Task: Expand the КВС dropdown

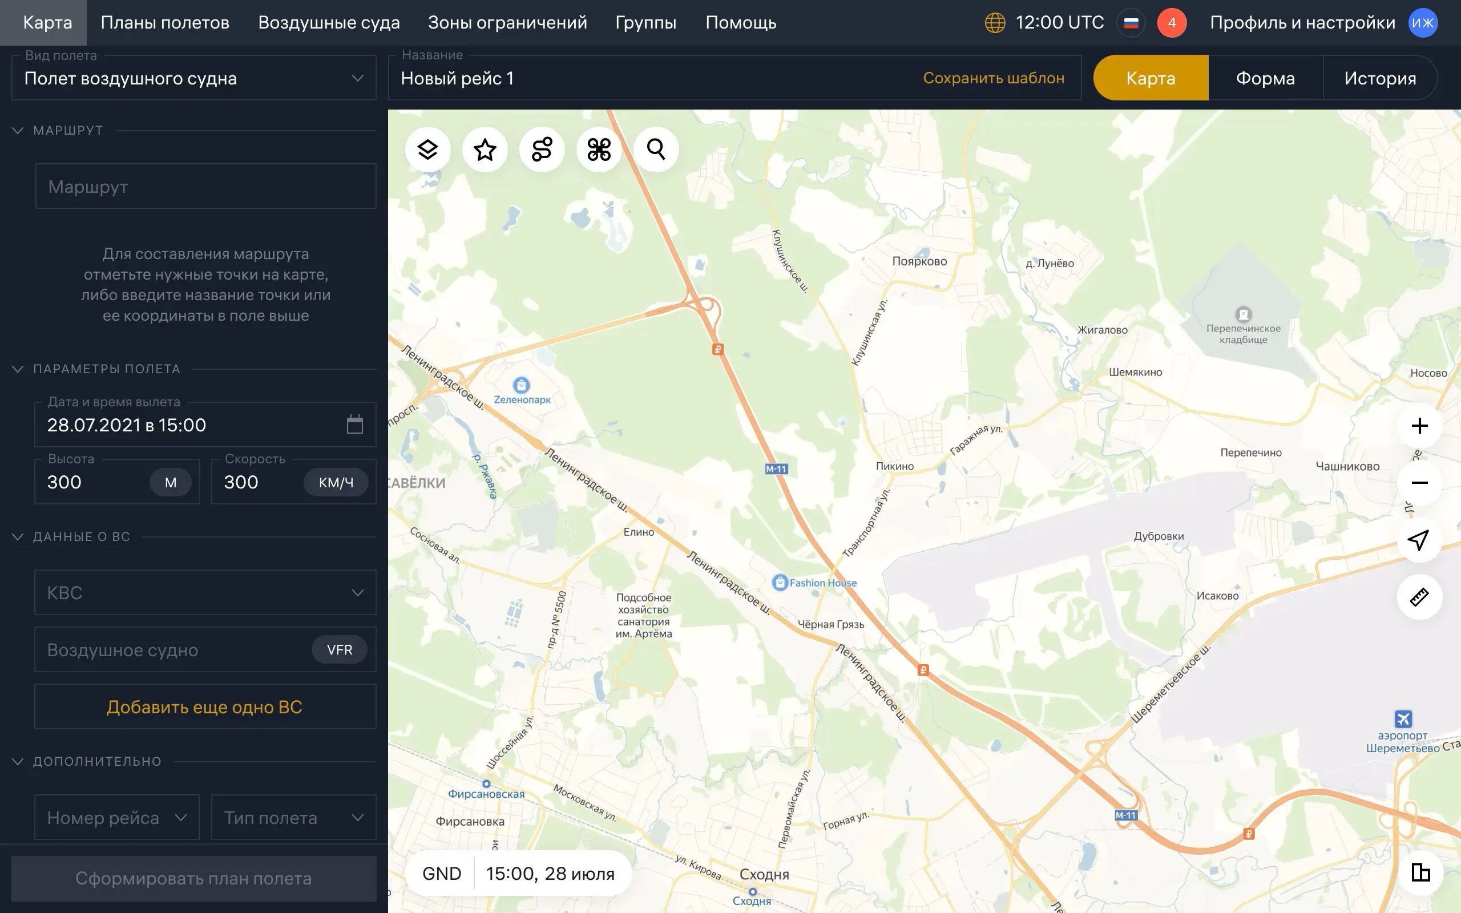Action: point(205,592)
